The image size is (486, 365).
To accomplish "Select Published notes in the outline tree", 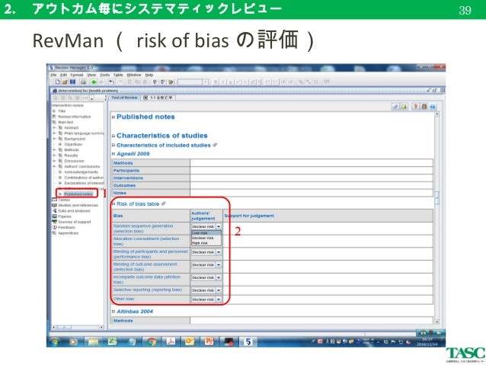I will pyautogui.click(x=78, y=194).
